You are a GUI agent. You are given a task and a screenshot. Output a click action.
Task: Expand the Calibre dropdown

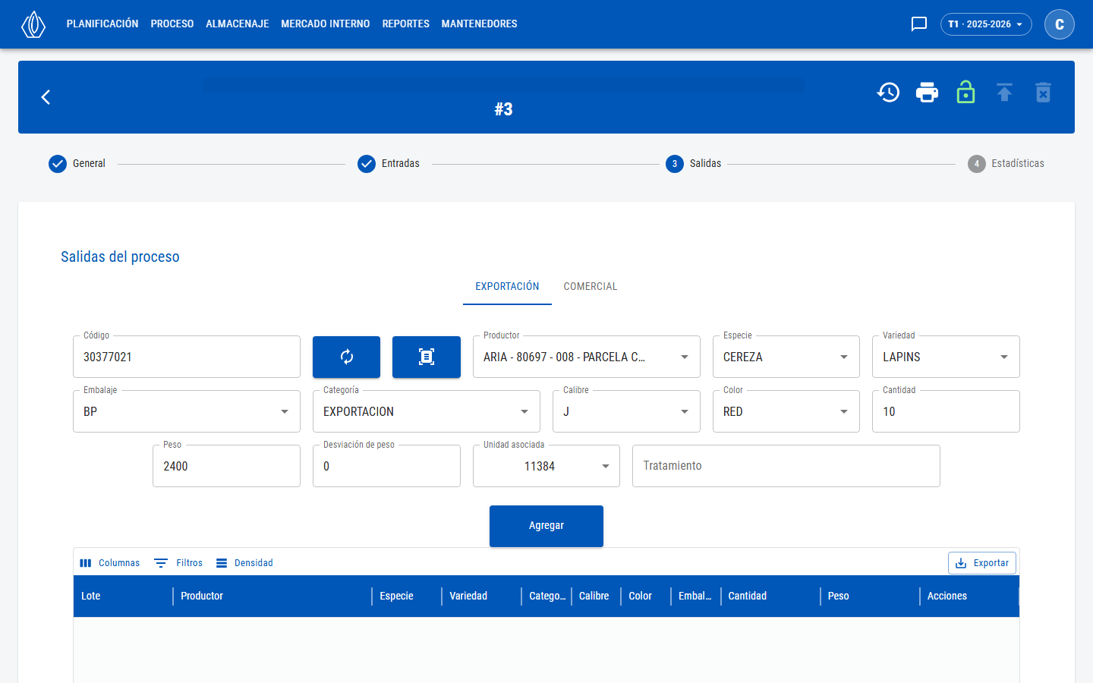[626, 411]
